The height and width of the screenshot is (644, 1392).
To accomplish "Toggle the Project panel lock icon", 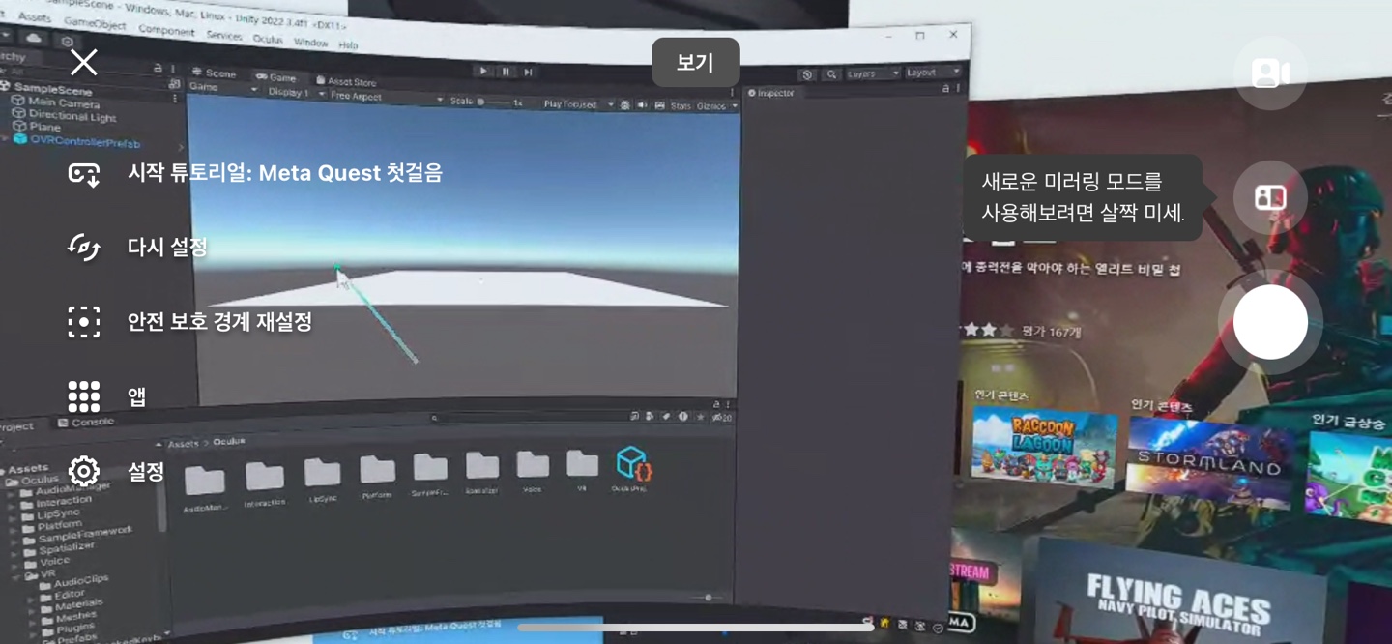I will click(x=715, y=404).
